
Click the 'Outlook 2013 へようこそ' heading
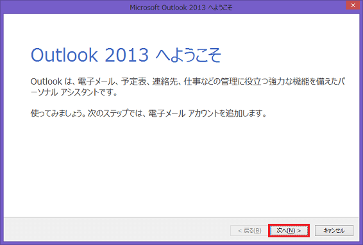(x=126, y=55)
